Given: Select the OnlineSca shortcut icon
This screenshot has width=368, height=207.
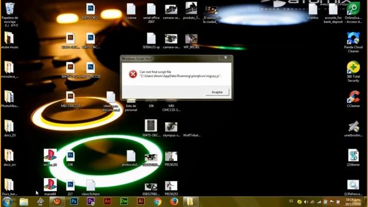Looking at the screenshot, I should (x=353, y=9).
